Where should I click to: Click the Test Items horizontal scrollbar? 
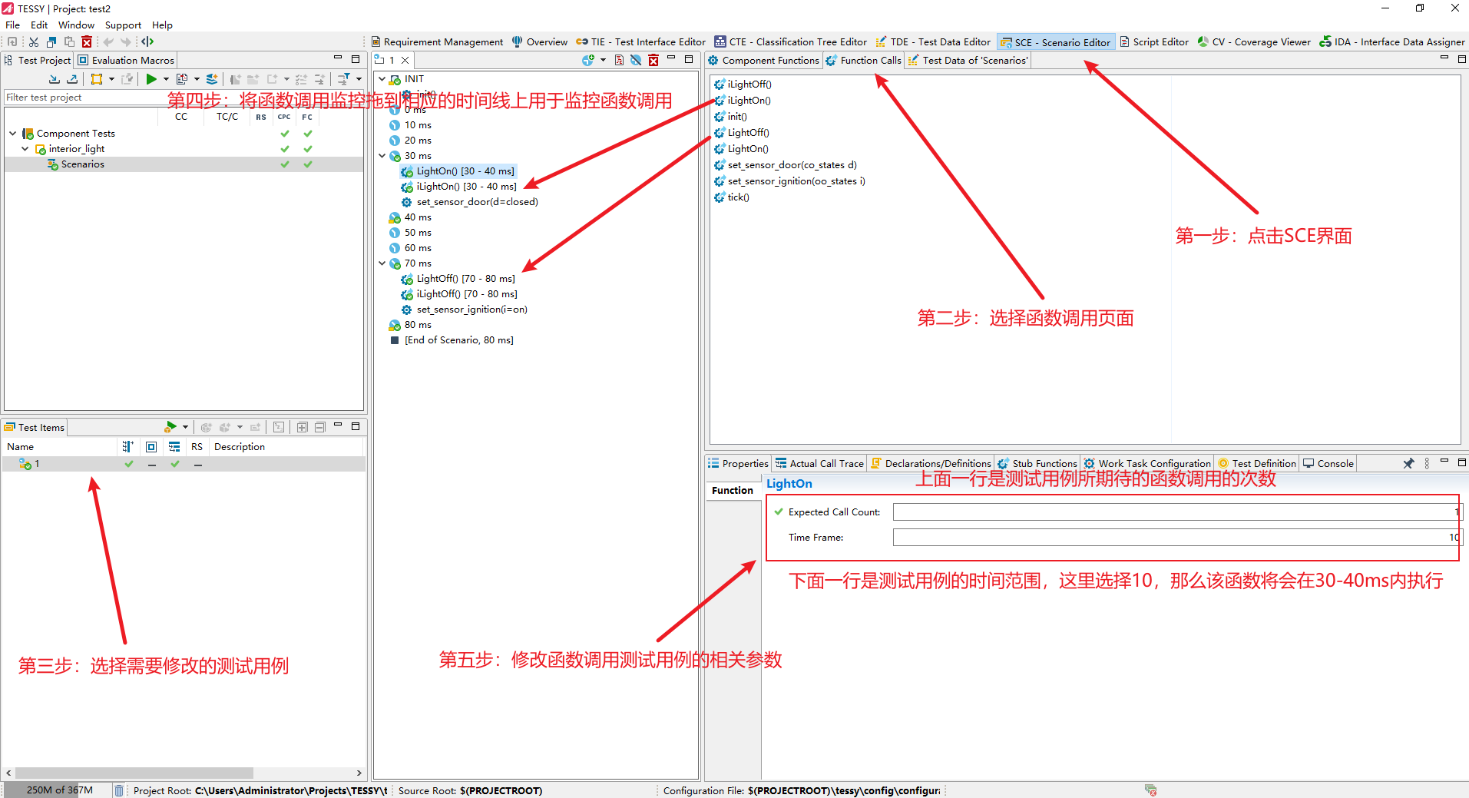tap(134, 773)
